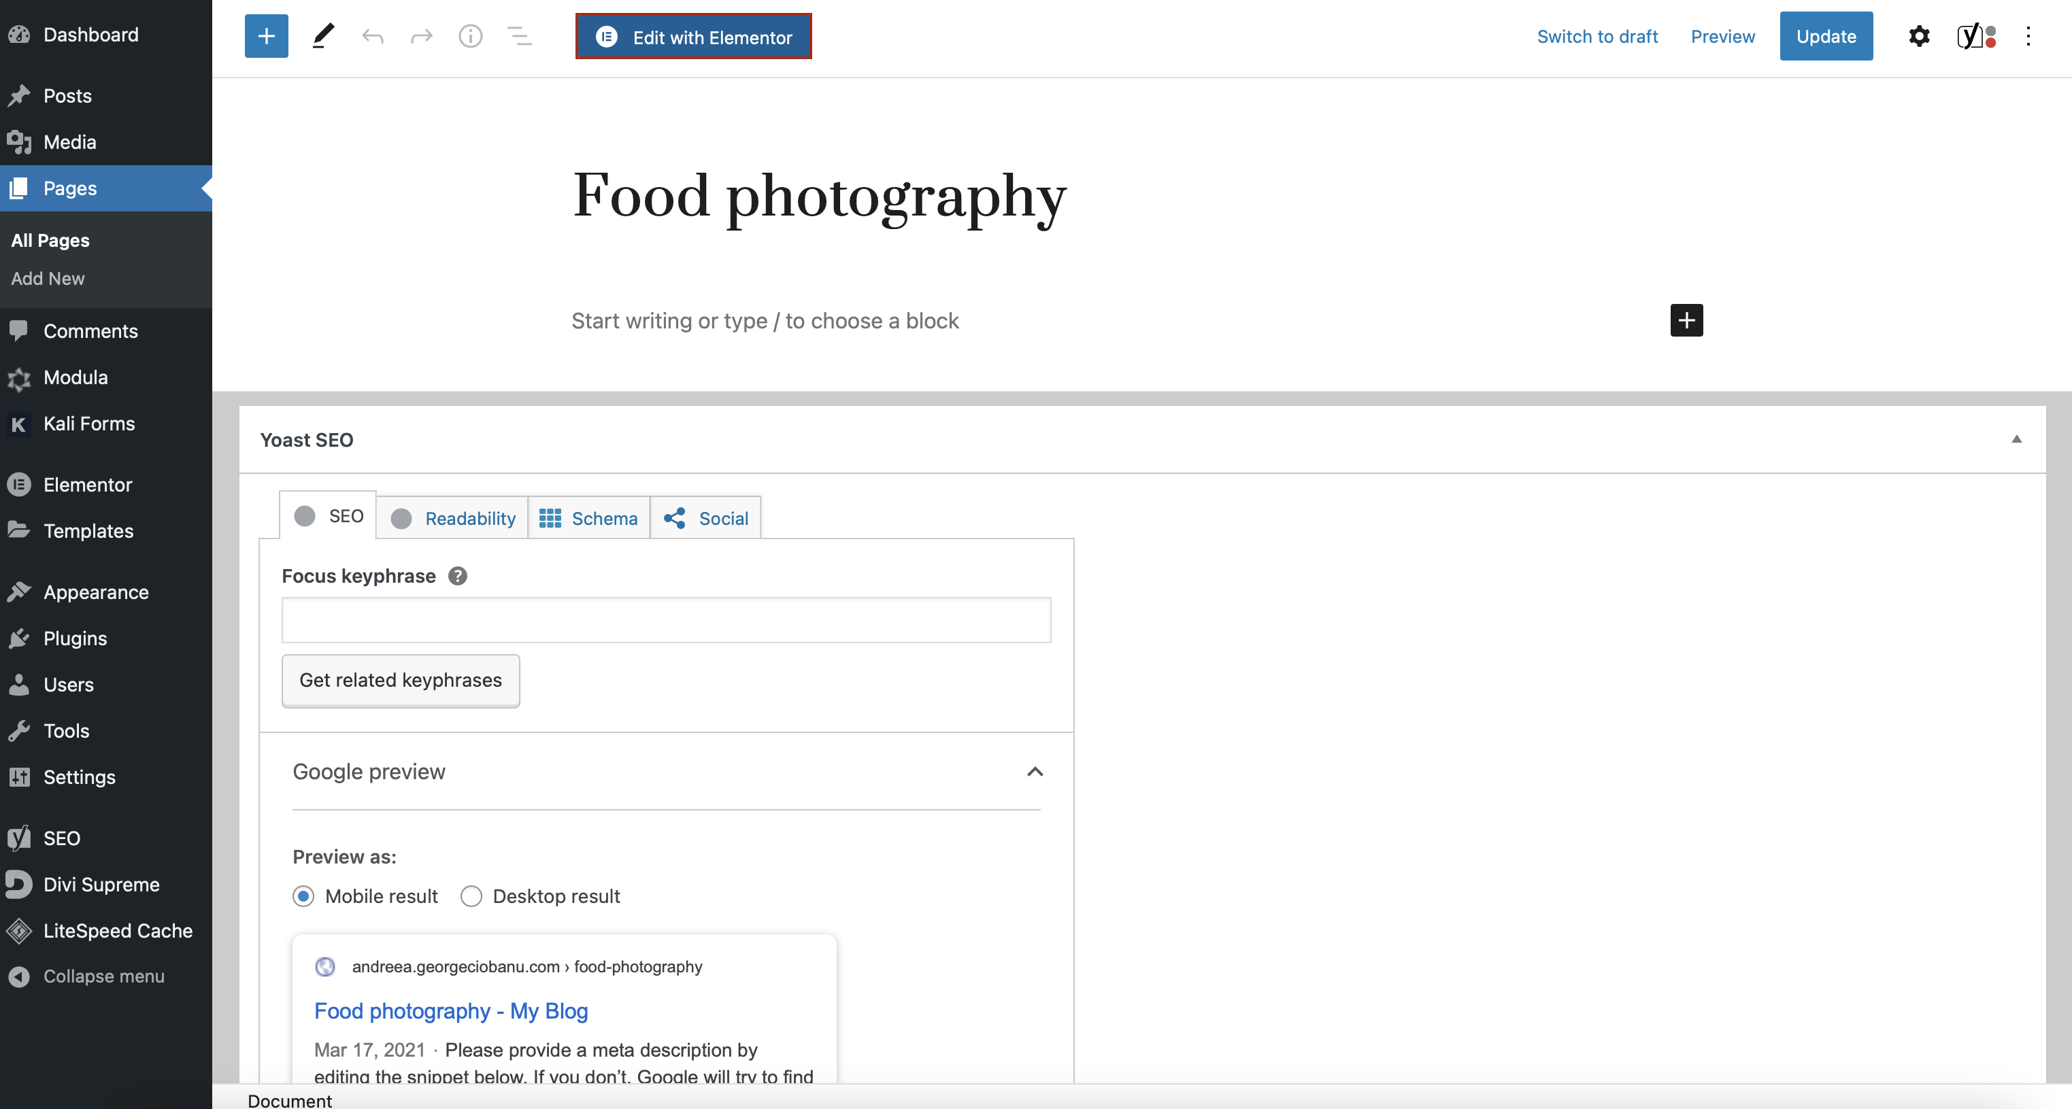Switch to the Readability tab
Image resolution: width=2072 pixels, height=1109 pixels.
point(453,519)
